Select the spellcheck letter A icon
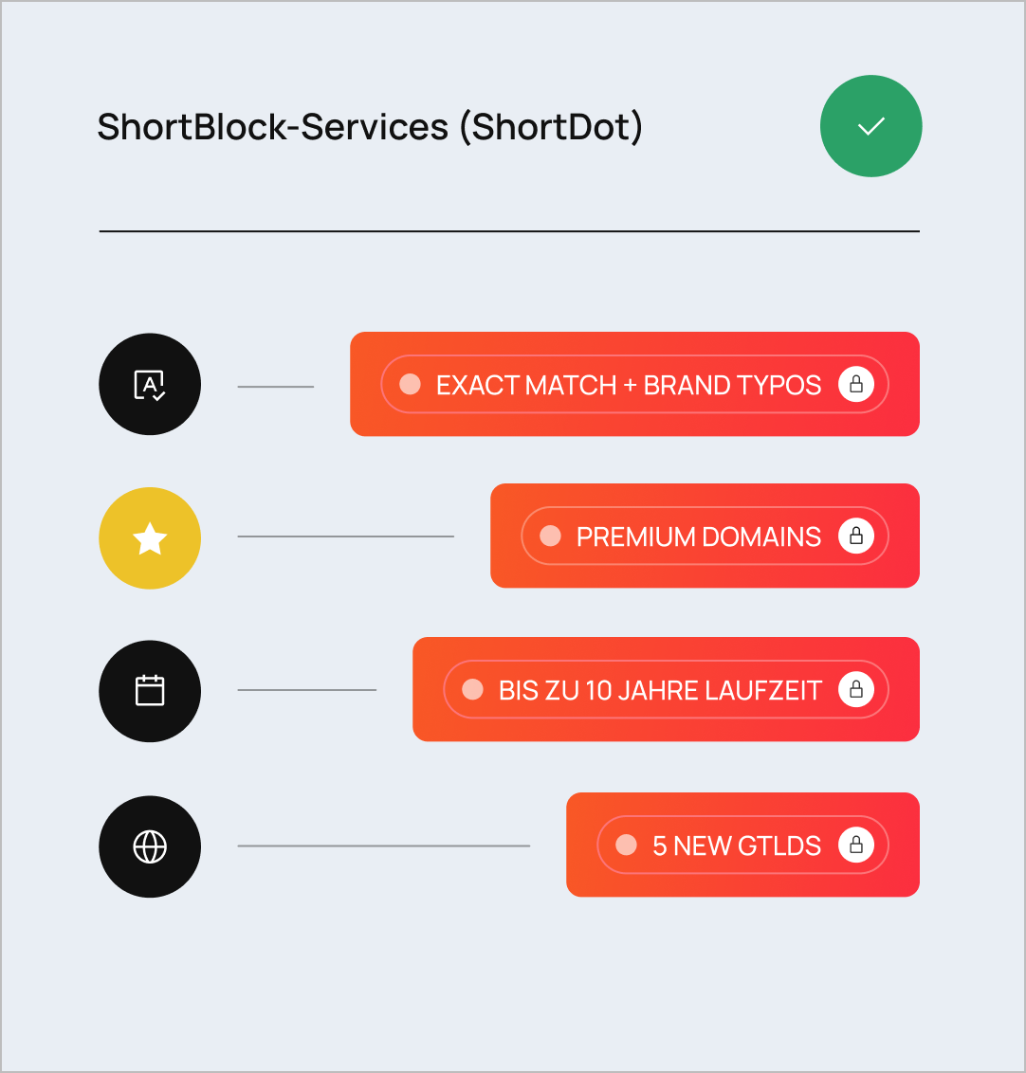Screen dimensions: 1026x1073 coord(150,384)
